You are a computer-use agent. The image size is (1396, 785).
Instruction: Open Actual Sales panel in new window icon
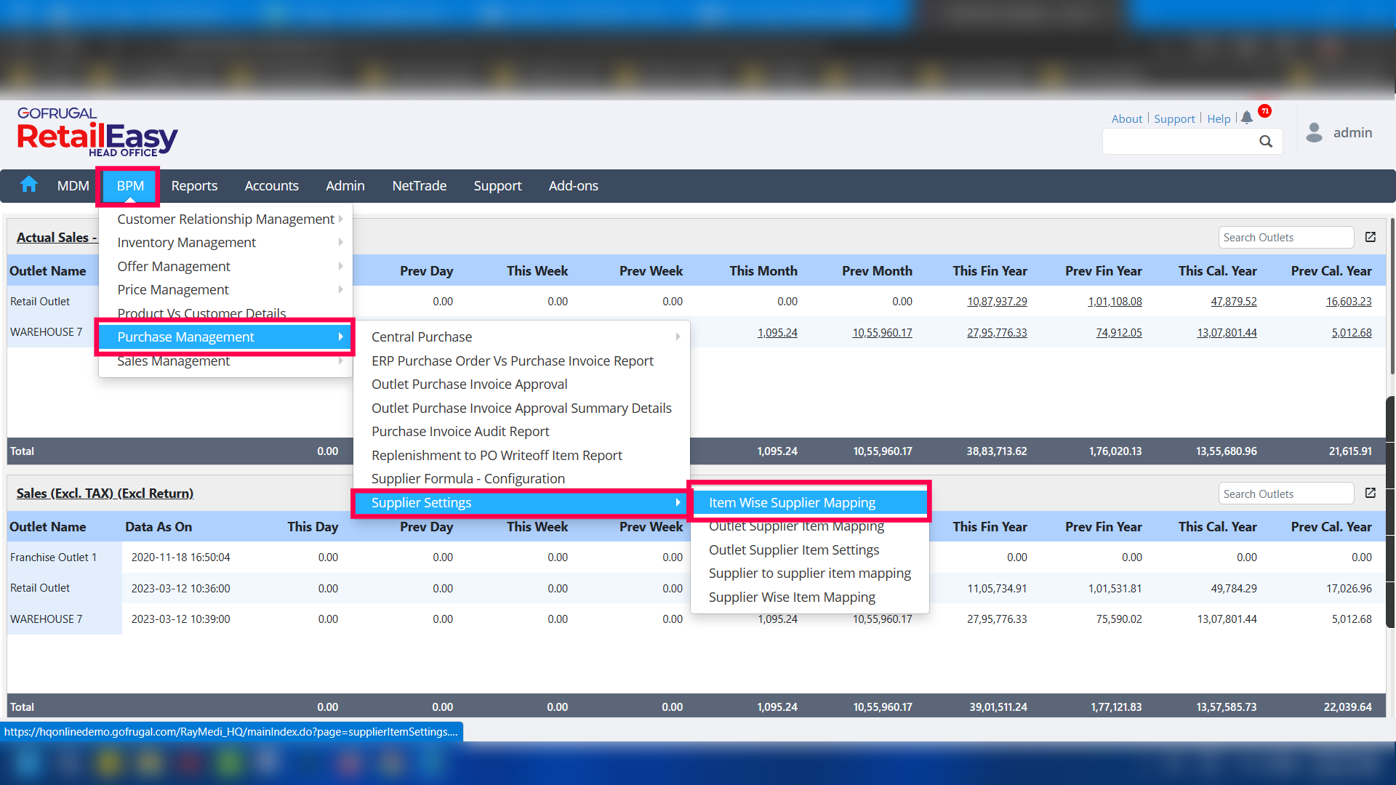click(x=1371, y=237)
